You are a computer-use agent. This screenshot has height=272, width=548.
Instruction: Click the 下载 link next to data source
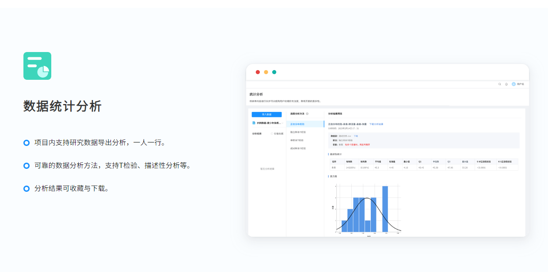point(356,136)
